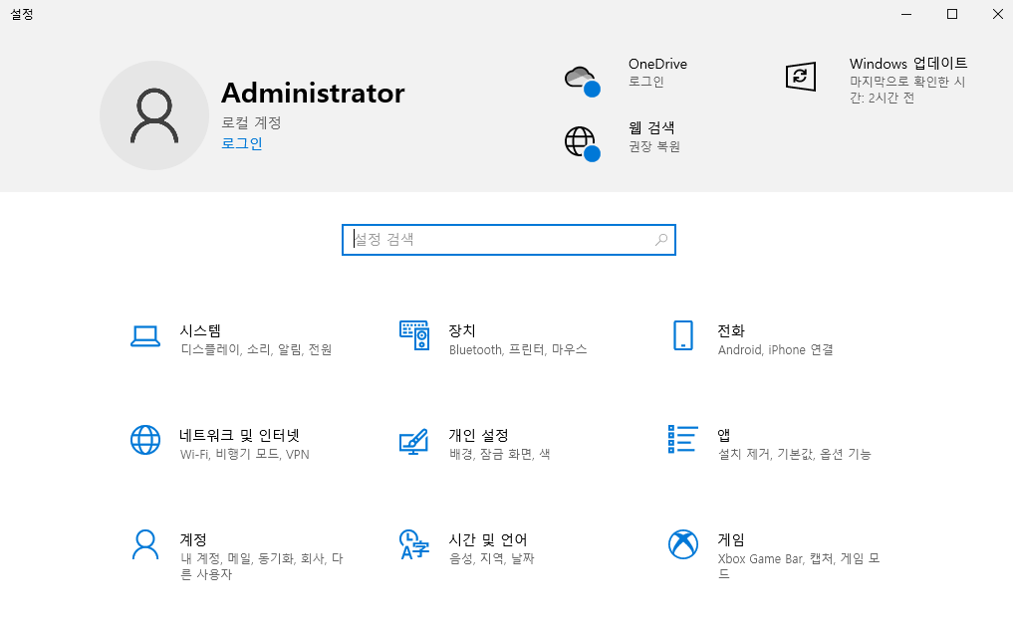This screenshot has width=1013, height=622.
Task: Click the 로그인 link under local account
Action: point(242,143)
